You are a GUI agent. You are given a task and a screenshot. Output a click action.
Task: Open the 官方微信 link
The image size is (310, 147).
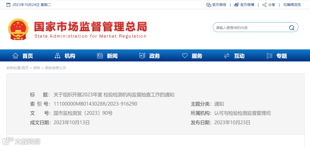tap(219, 5)
